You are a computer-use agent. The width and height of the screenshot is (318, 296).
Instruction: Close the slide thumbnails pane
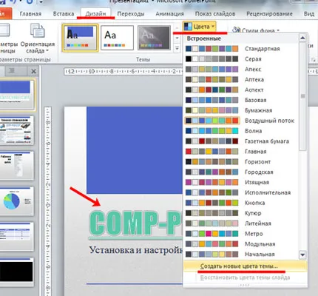point(33,72)
